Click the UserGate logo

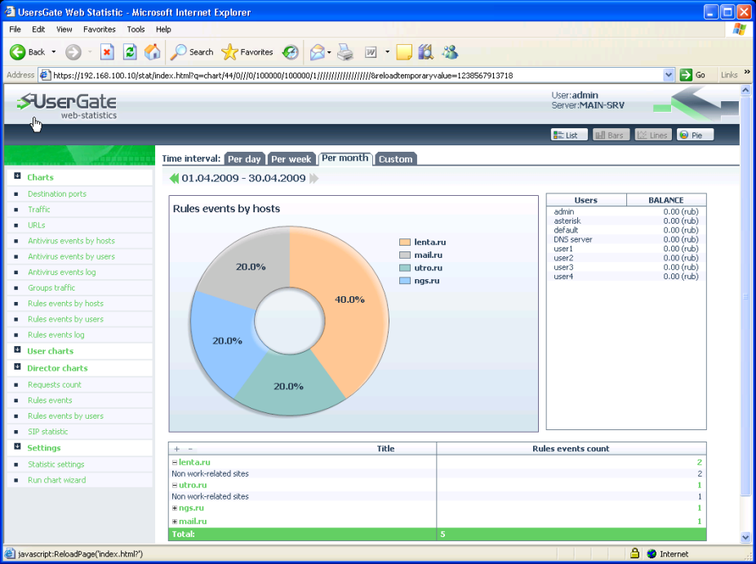click(x=69, y=104)
